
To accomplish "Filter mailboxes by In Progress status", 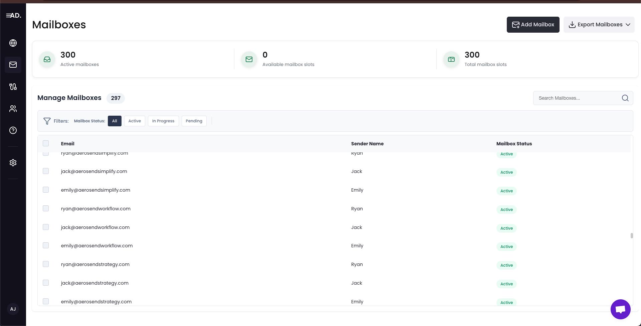I will 163,121.
